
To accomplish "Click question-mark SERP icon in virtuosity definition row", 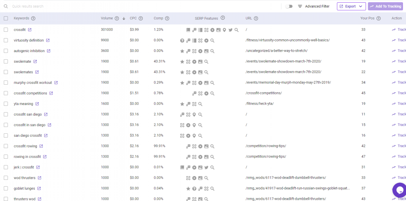I will pos(182,40).
